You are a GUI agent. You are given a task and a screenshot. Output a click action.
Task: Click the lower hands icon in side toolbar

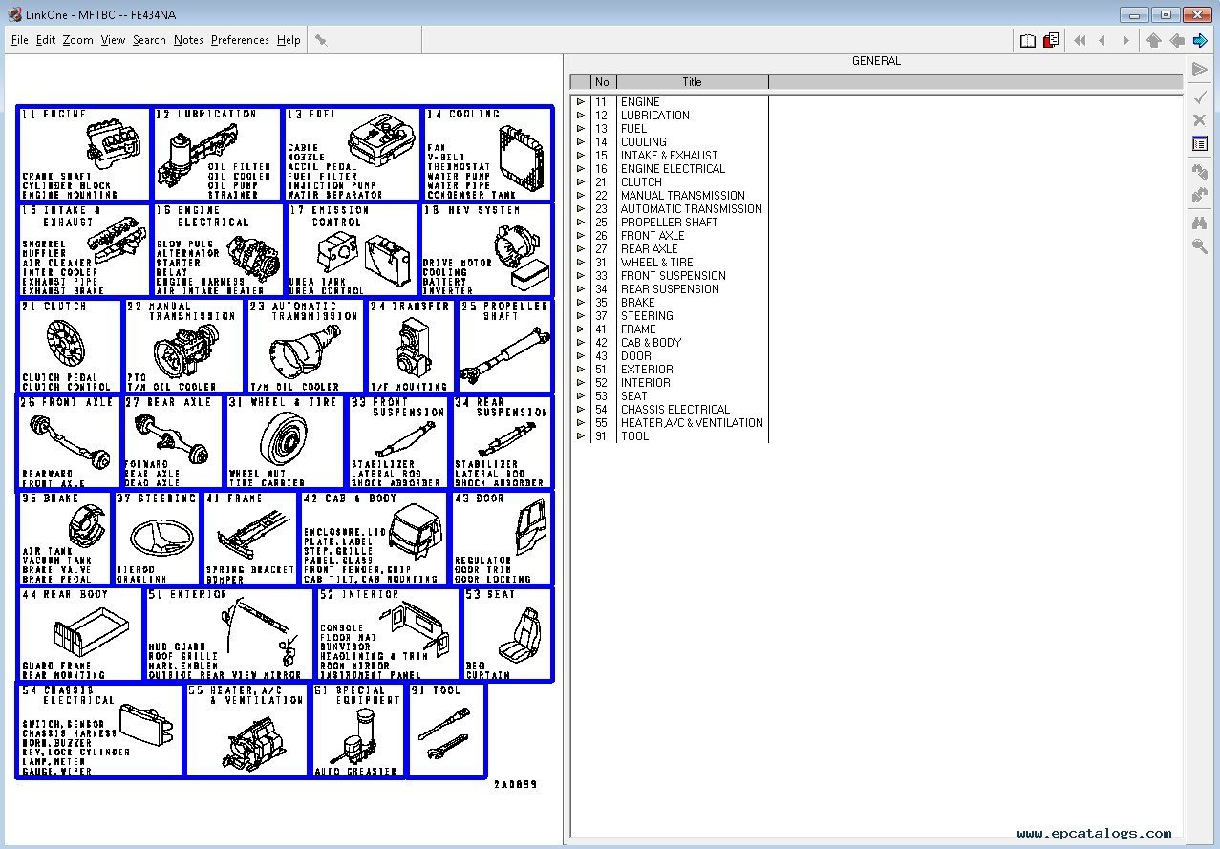1199,195
